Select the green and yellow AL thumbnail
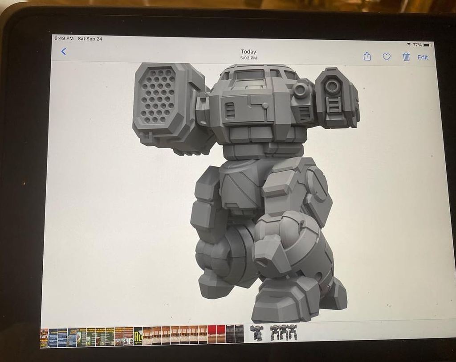 click(138, 336)
